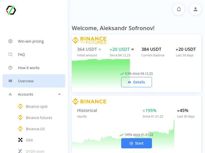
Task: Click the Win-win pricing dollar icon
Action: point(10,41)
